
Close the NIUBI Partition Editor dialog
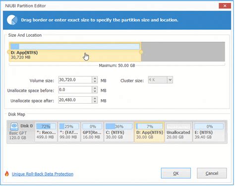point(225,6)
